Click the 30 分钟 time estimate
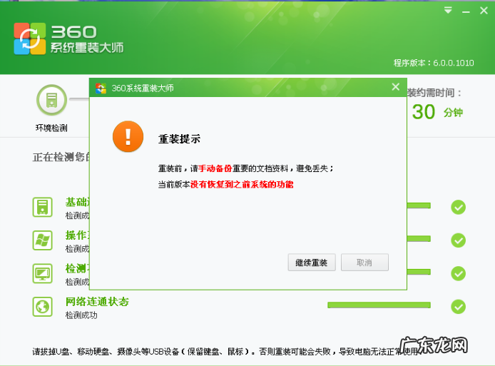The width and height of the screenshot is (495, 366). click(437, 112)
